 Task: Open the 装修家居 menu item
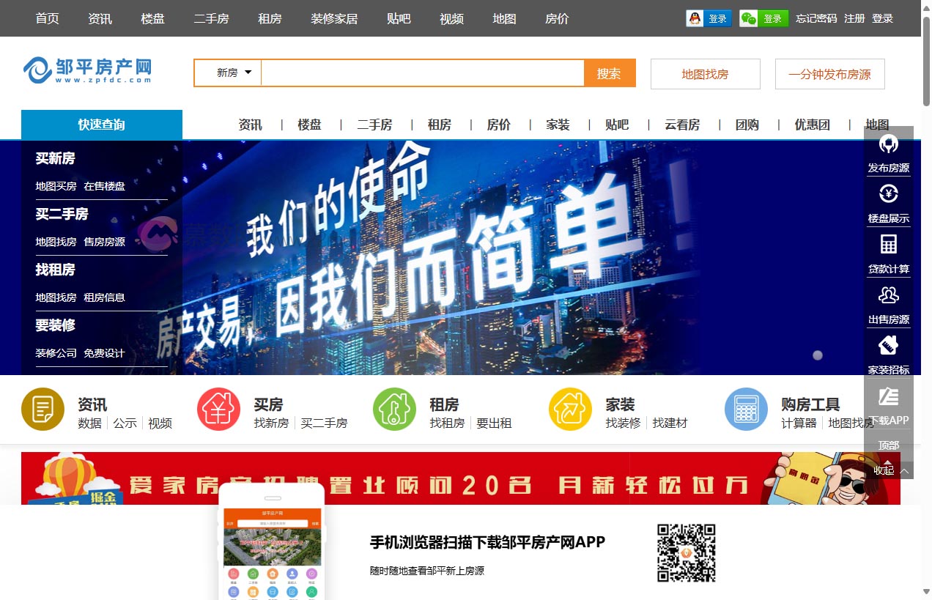333,19
